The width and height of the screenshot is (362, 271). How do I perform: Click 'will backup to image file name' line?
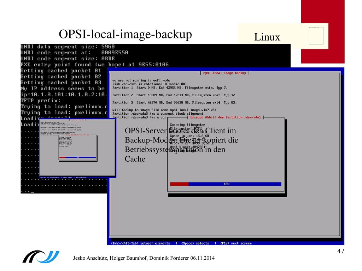(x=164, y=110)
